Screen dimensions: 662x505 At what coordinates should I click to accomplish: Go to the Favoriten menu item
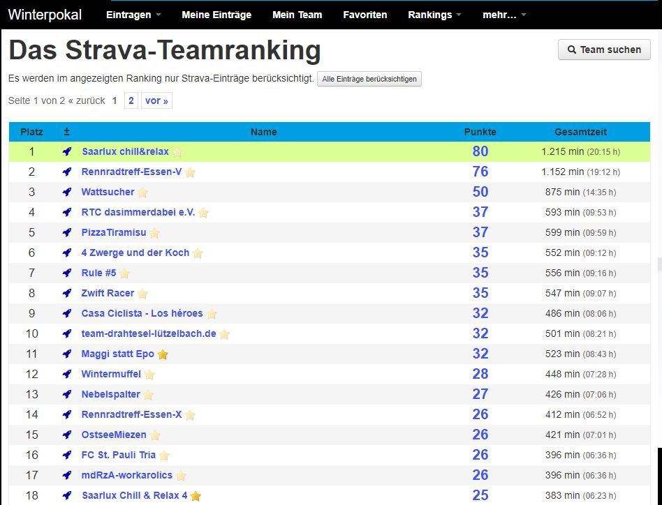pyautogui.click(x=365, y=15)
